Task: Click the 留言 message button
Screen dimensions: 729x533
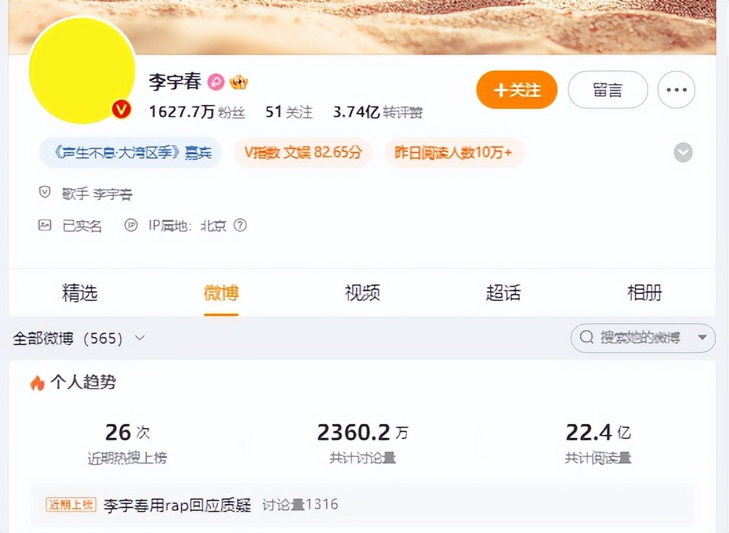Action: 607,90
